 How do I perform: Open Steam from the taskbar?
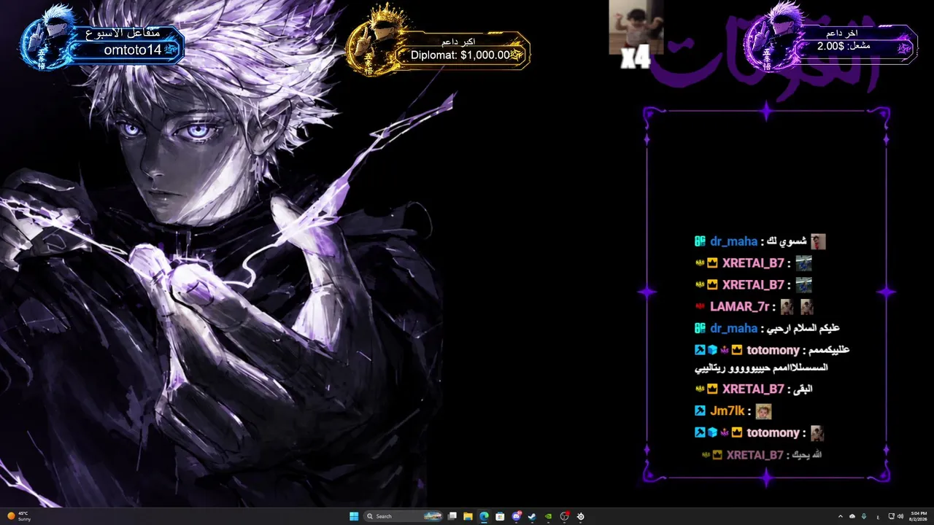[x=532, y=516]
